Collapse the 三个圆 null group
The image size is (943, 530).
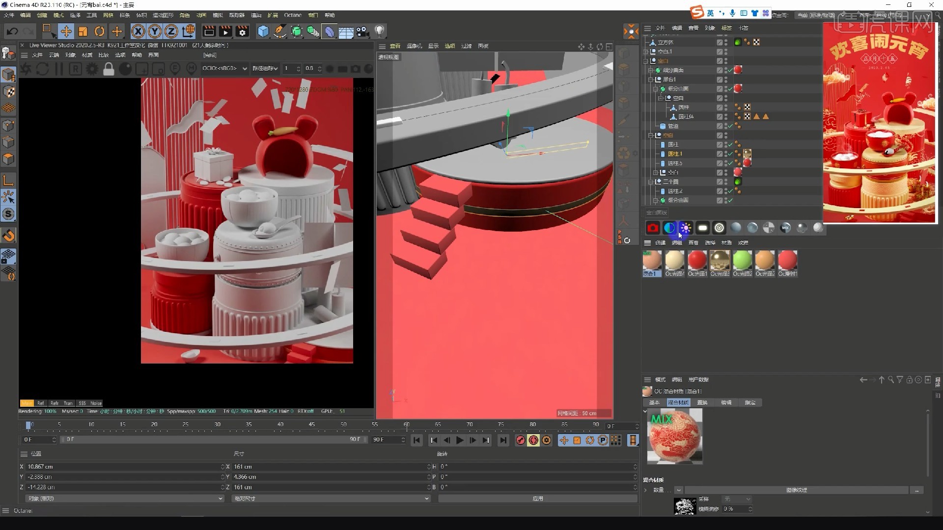pos(651,182)
